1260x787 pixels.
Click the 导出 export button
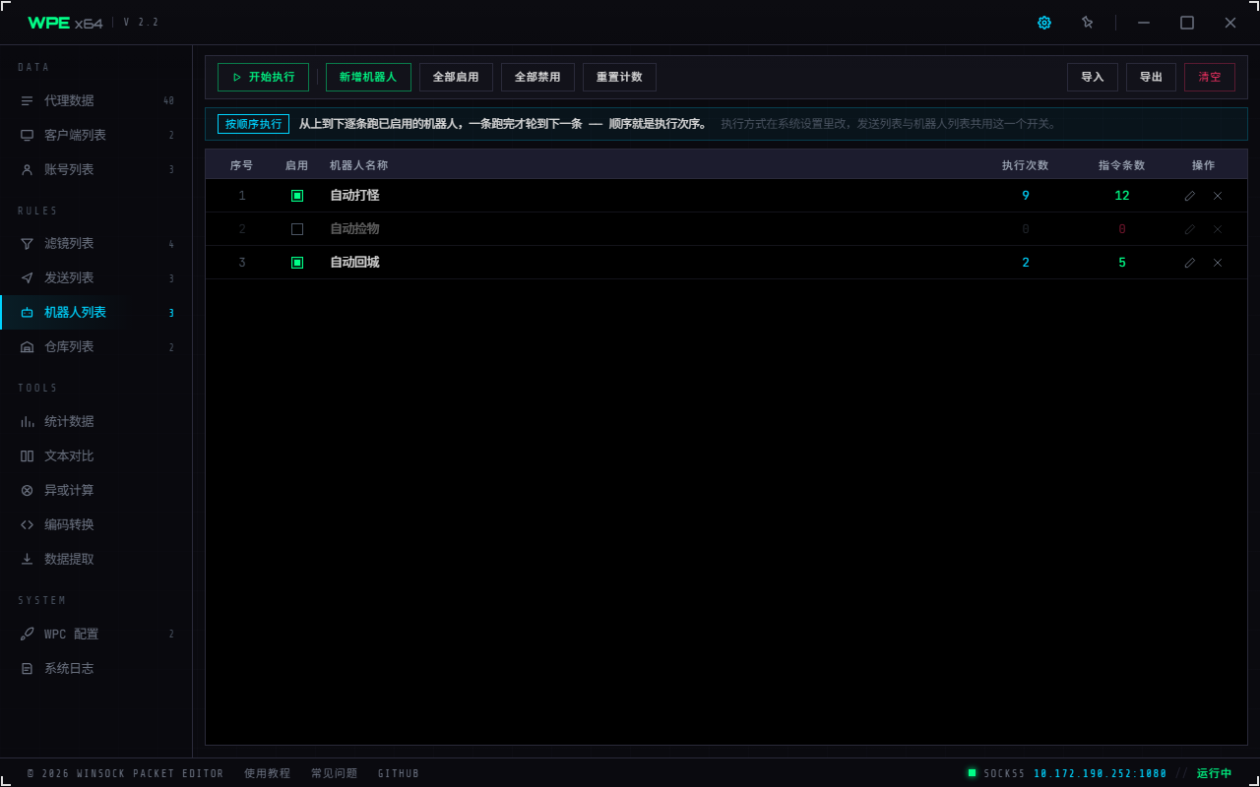click(1151, 77)
